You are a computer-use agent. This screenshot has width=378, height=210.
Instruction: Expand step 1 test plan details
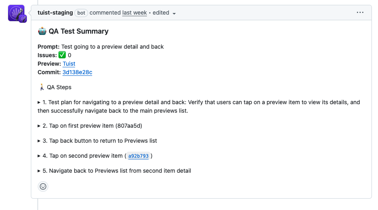tap(39, 103)
